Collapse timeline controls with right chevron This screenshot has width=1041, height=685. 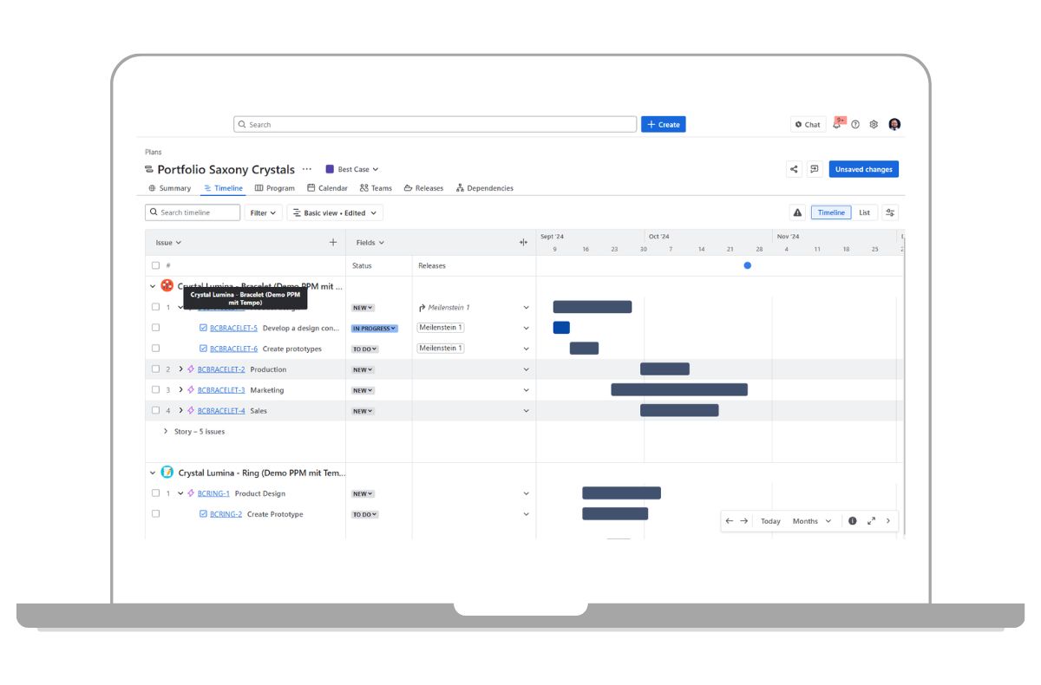point(887,521)
